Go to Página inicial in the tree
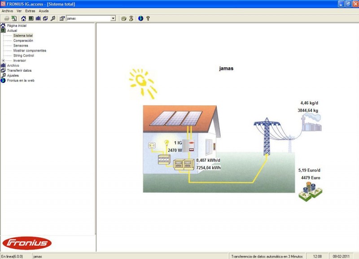Viewport: 359px width, 259px height. tap(17, 26)
